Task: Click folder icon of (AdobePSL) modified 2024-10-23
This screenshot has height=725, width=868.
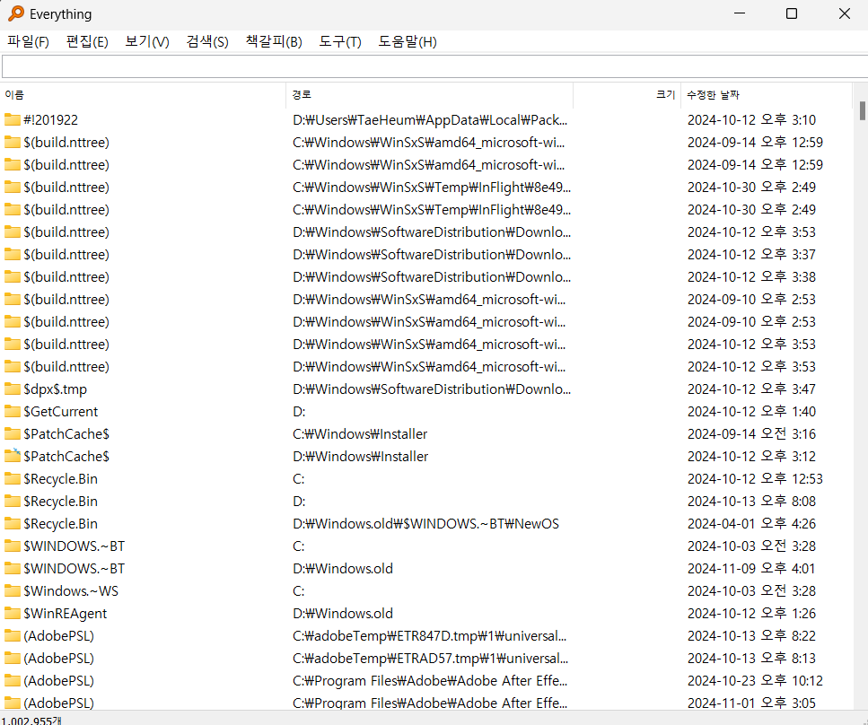Action: pos(13,680)
